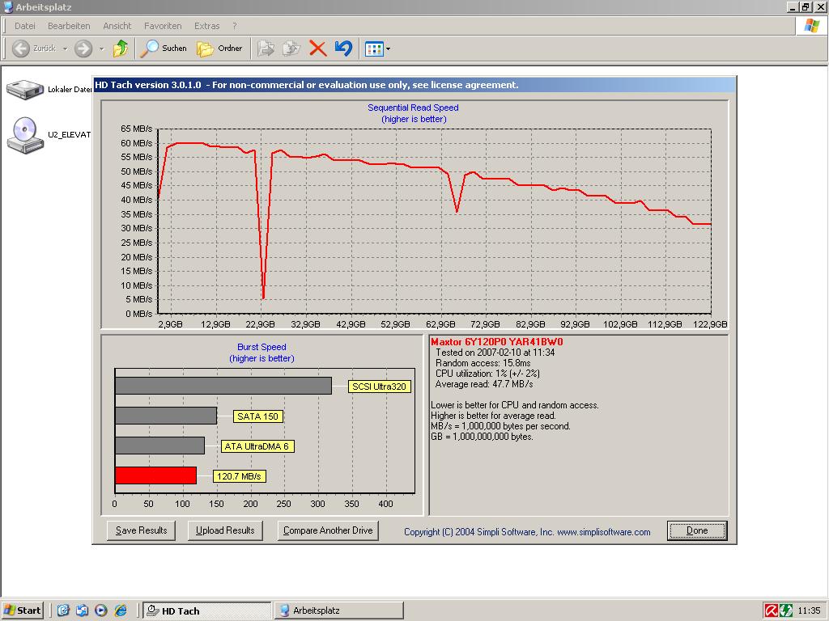Click the Copyright 2004 Simpli Software text
The image size is (829, 621).
[x=527, y=532]
